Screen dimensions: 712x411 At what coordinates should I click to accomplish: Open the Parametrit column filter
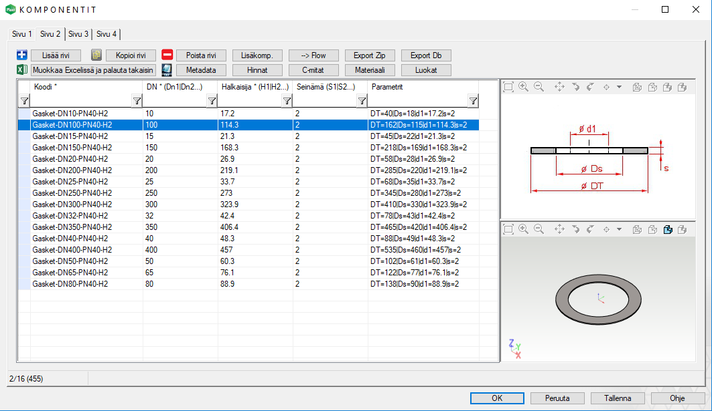(x=473, y=101)
